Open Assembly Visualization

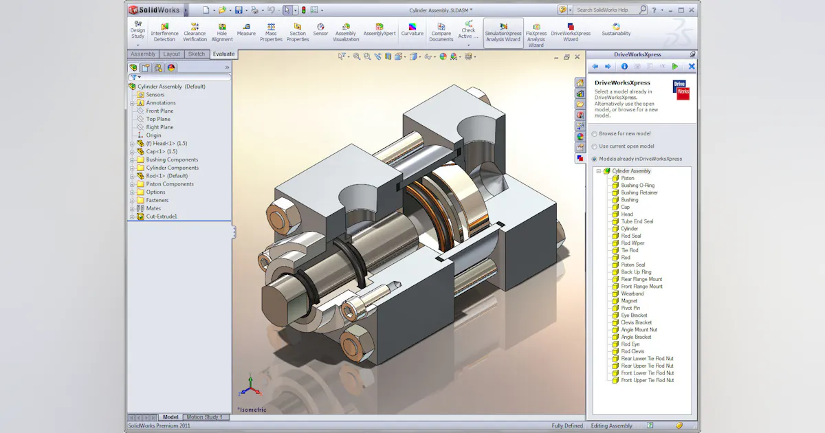pyautogui.click(x=346, y=32)
